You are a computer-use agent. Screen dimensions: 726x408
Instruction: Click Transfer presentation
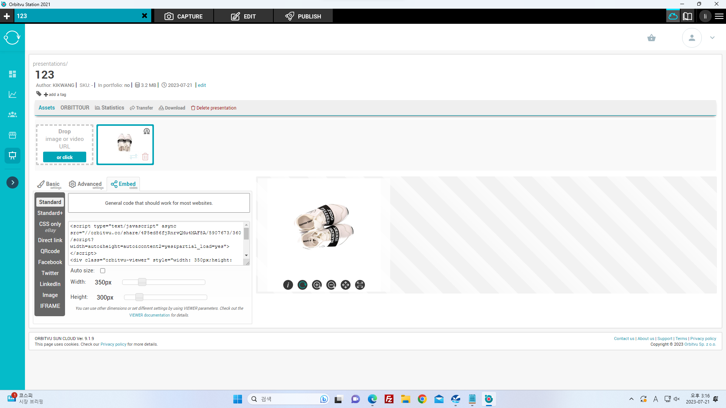[141, 108]
